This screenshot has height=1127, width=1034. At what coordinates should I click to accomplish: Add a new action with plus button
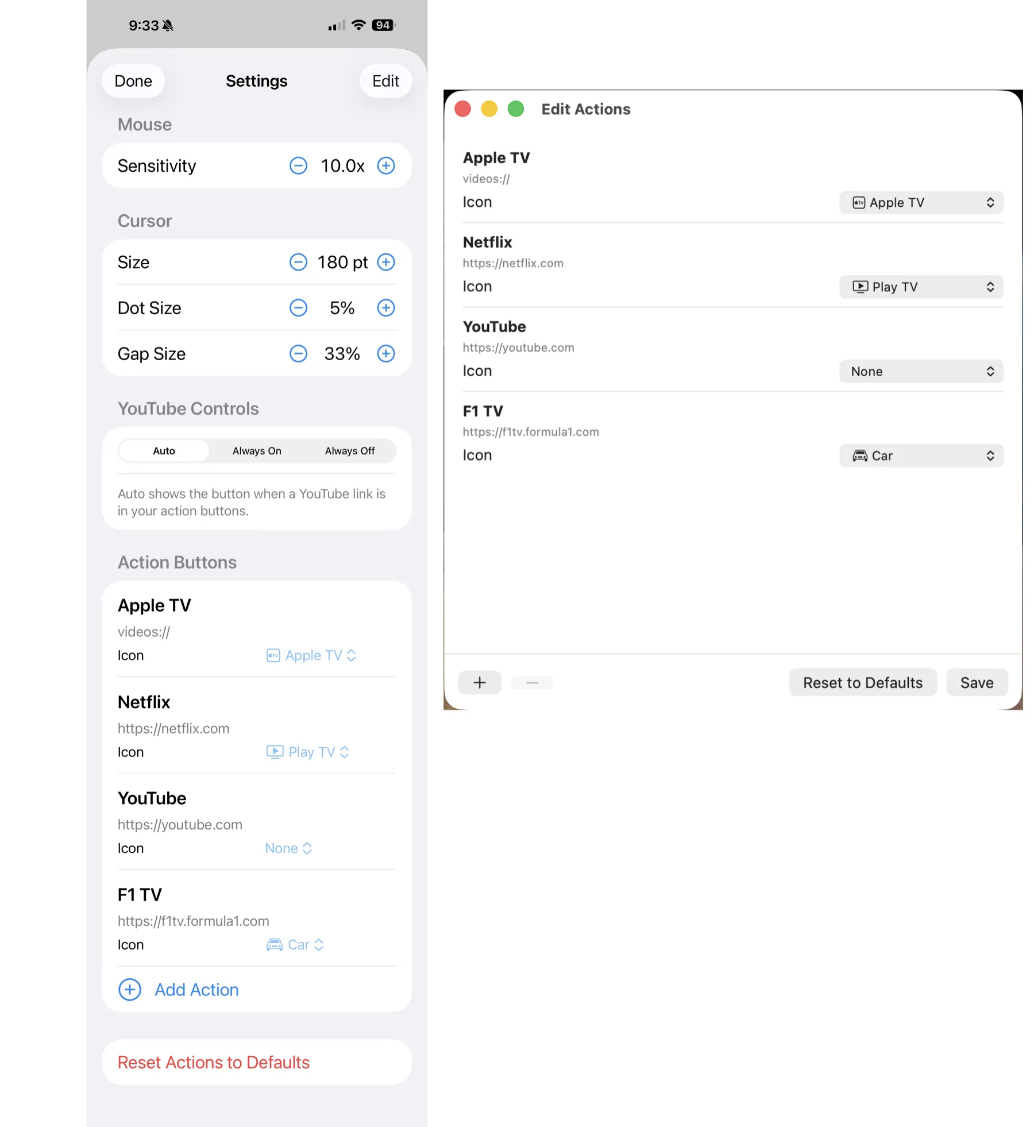coord(480,682)
